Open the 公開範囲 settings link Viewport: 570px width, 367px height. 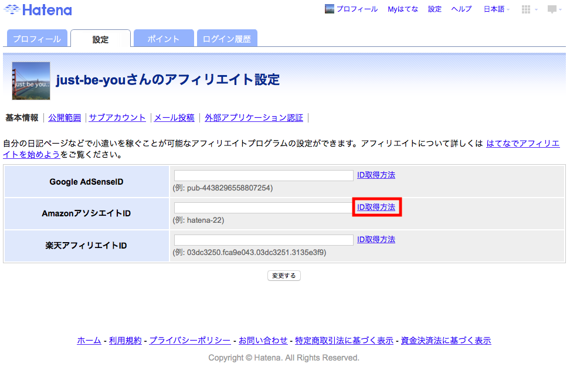65,118
